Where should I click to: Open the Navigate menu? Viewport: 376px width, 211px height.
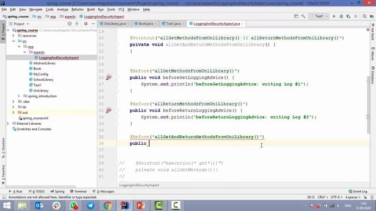[36, 9]
